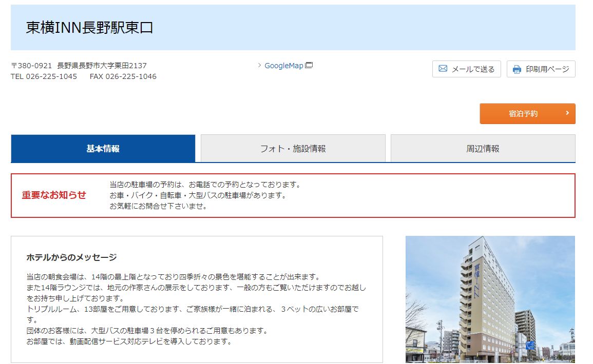Click the arrow chevron on 宿泊予約 button
The width and height of the screenshot is (593, 364).
tap(567, 113)
